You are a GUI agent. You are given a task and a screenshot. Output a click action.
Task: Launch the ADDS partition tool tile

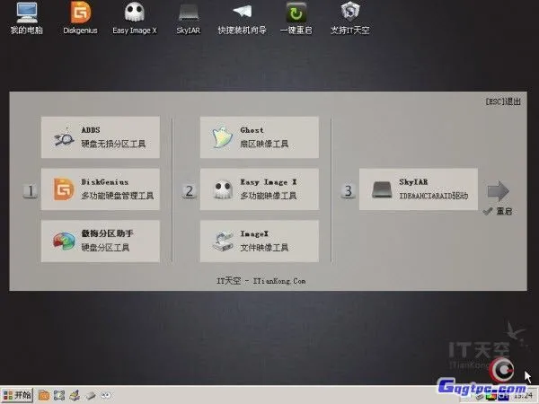click(x=101, y=137)
